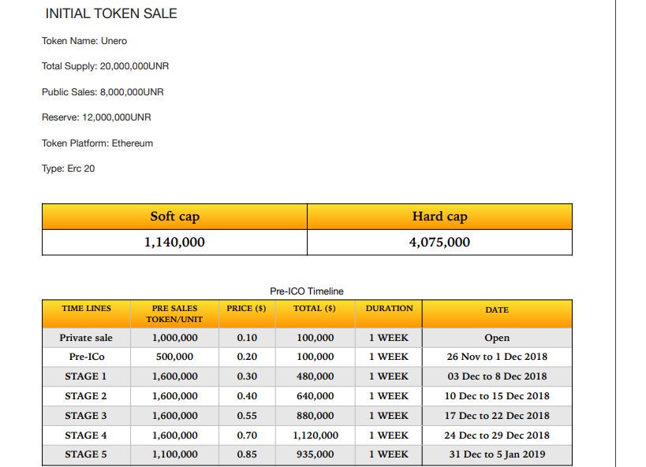Viewport: 646px width, 467px height.
Task: Click total 480,000 in STAGE 1 row
Action: 316,376
